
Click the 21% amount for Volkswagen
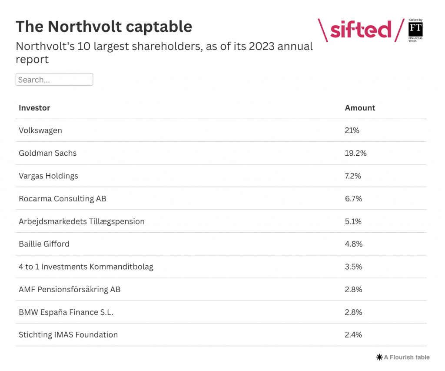tap(352, 130)
